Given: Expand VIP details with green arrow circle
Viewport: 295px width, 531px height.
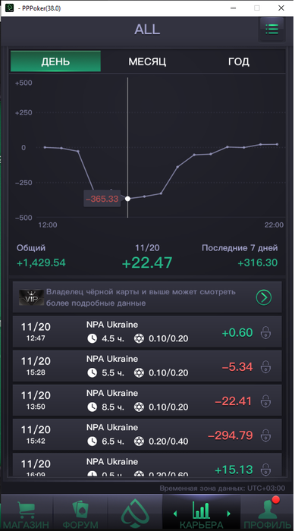Looking at the screenshot, I should 263,297.
